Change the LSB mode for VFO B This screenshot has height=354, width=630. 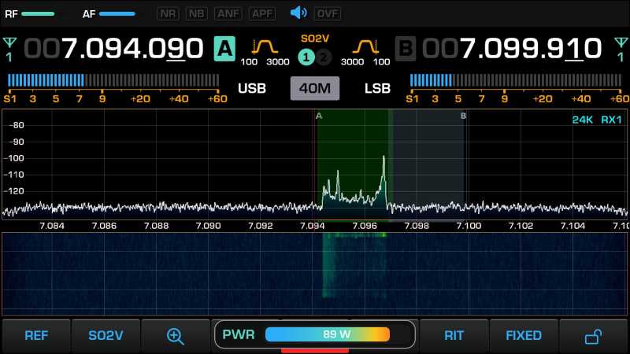pos(377,88)
